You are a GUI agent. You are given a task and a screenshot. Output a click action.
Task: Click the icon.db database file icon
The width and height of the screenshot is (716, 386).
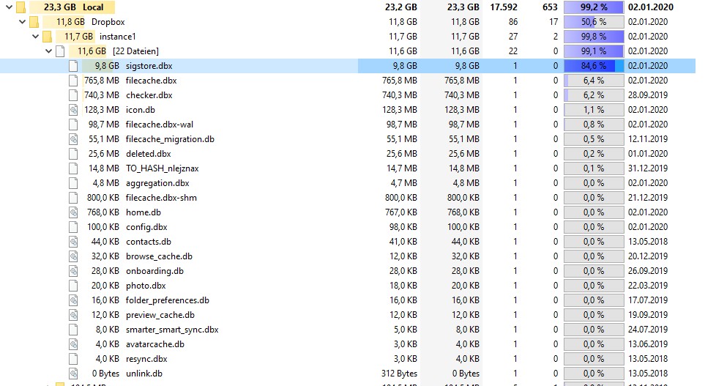coord(73,110)
